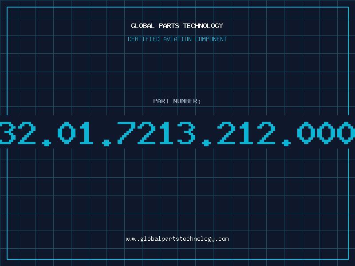Open the www.globalpartstechnology.com link
The width and height of the screenshot is (355, 266).
[177, 239]
